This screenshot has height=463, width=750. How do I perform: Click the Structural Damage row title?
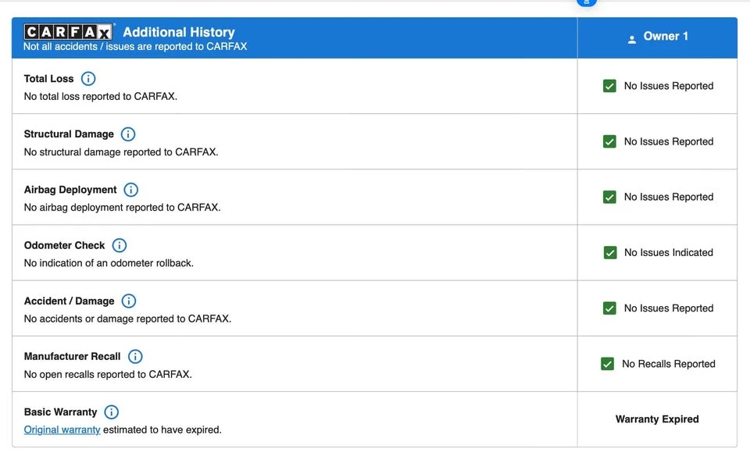click(69, 134)
